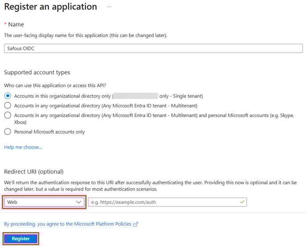Click the Name field label with asterisk
This screenshot has height=248, width=307.
[14, 25]
